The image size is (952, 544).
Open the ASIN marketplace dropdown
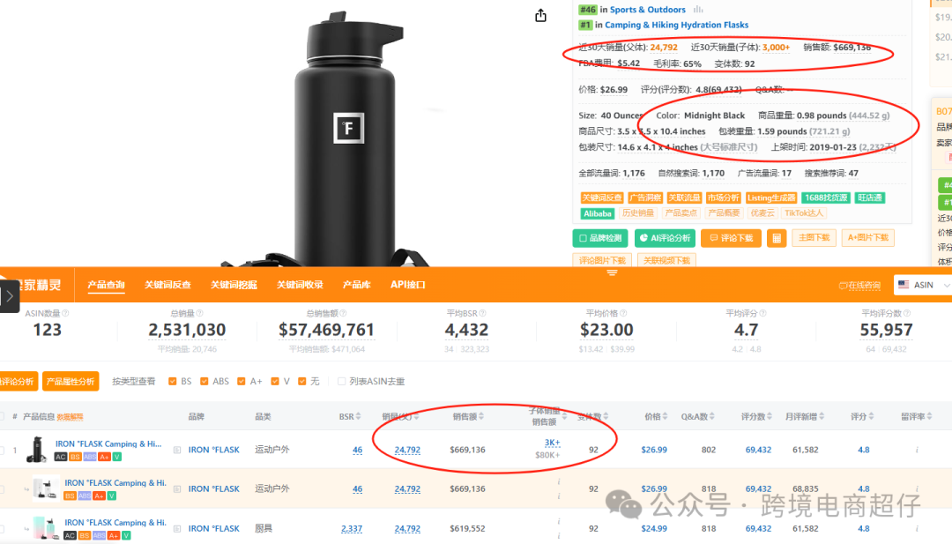(923, 285)
